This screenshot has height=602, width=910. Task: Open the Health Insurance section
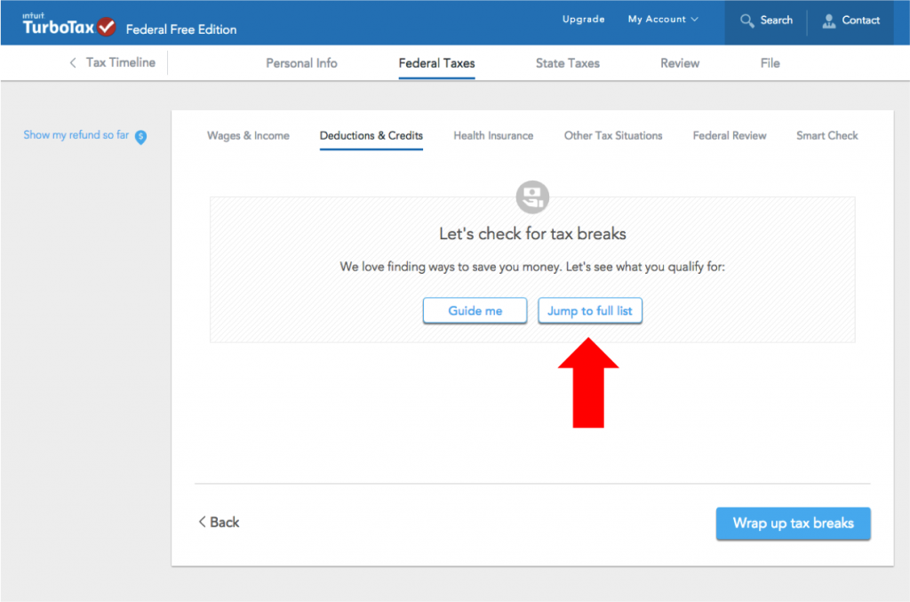(493, 136)
